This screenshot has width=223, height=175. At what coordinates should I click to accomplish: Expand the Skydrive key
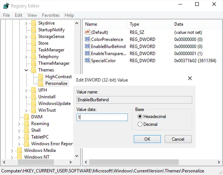[26, 23]
